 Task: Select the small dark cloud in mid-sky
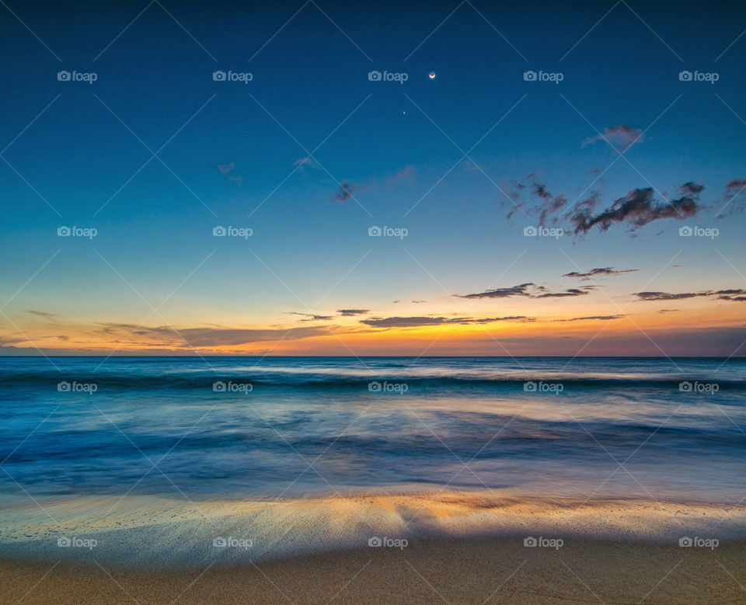click(343, 190)
